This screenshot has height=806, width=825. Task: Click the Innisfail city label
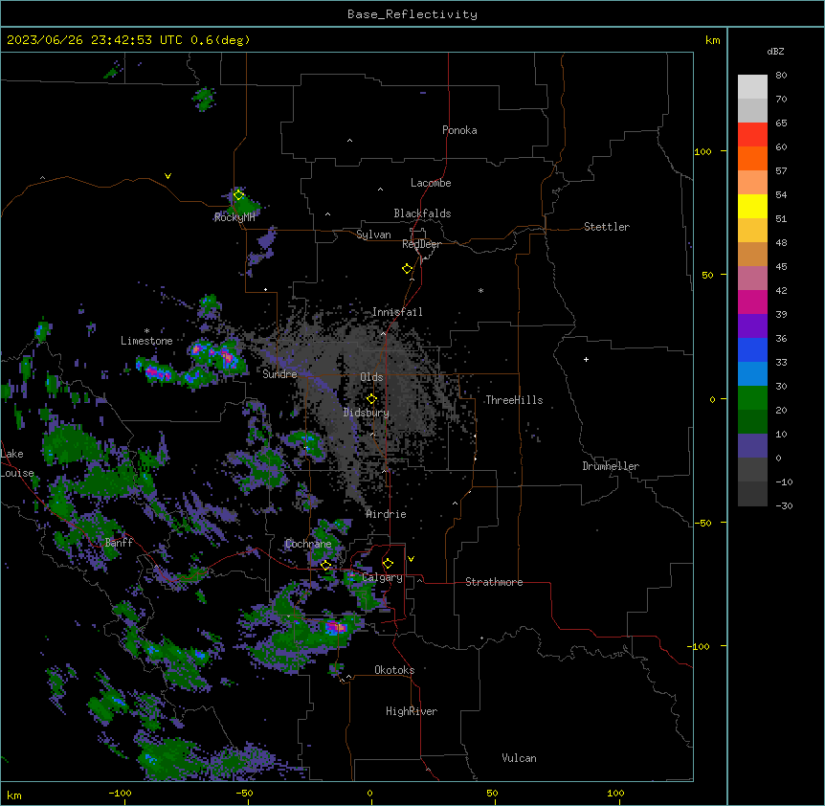(397, 312)
